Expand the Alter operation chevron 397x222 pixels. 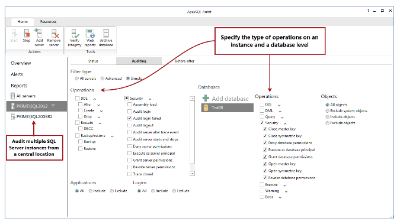[x=99, y=105]
